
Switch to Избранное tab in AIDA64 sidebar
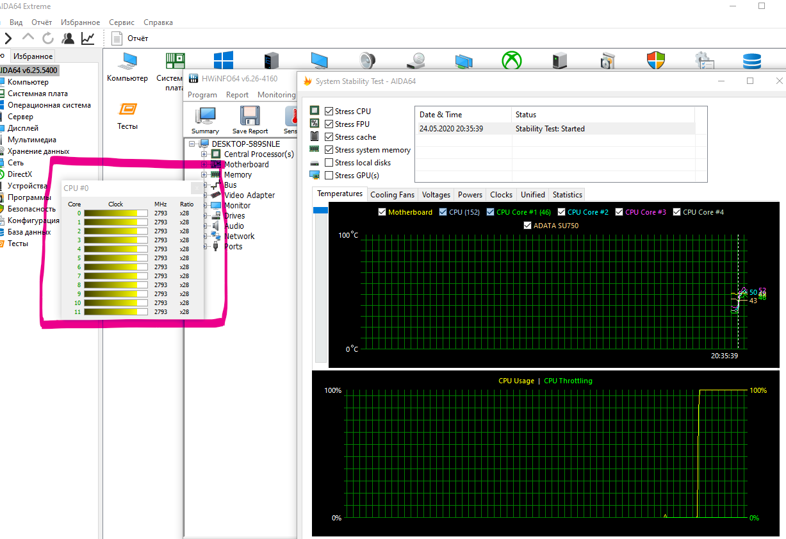(33, 56)
